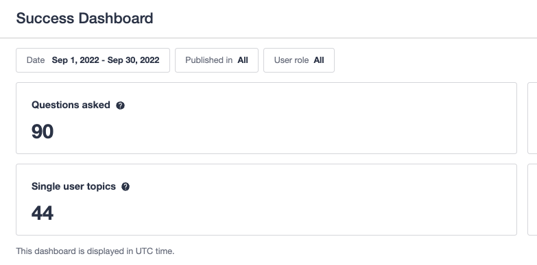The height and width of the screenshot is (265, 537).
Task: Click the help icon beside Single user topics
Action: coord(126,187)
